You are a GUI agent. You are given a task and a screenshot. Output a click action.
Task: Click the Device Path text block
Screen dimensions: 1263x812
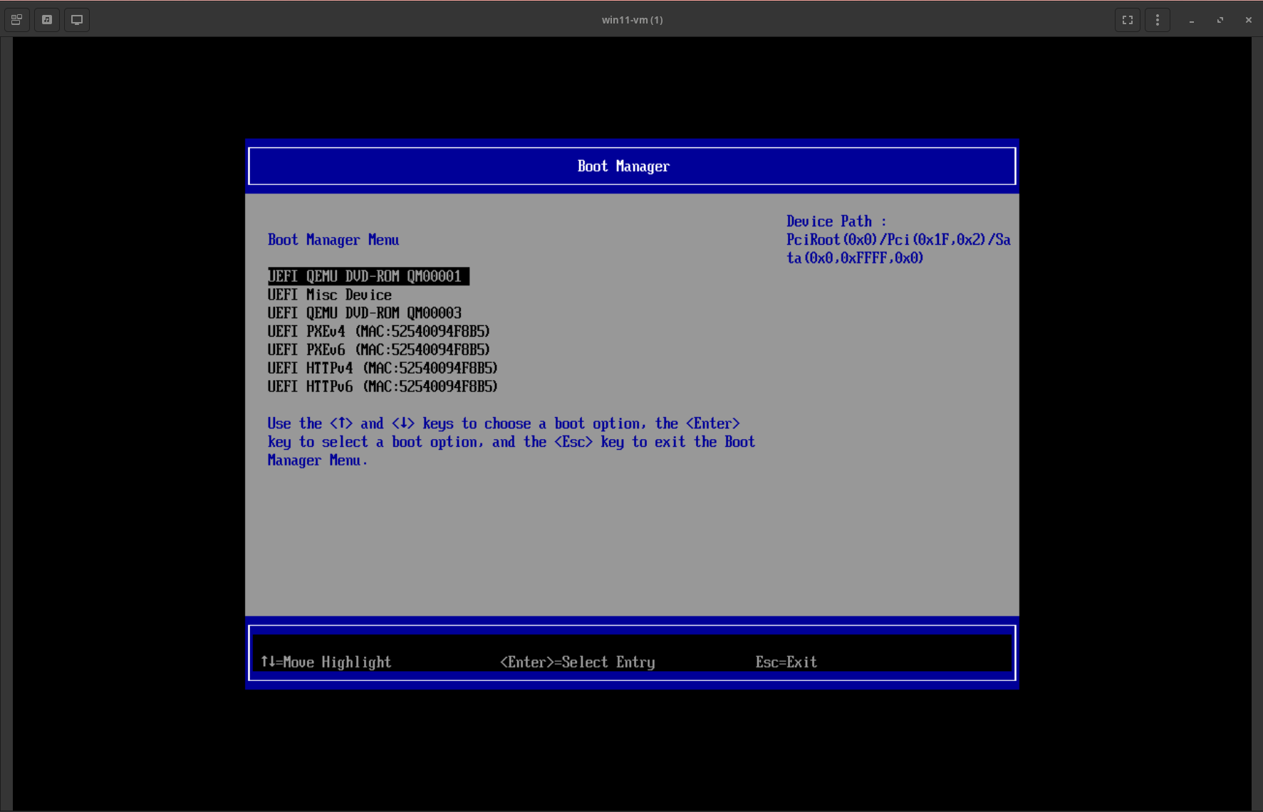pos(898,240)
